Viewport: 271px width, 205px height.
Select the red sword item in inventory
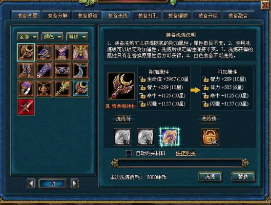[26, 107]
